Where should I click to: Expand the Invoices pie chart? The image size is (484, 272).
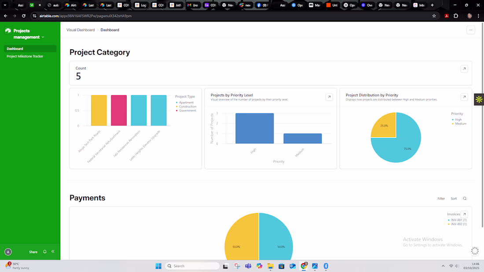(x=464, y=214)
